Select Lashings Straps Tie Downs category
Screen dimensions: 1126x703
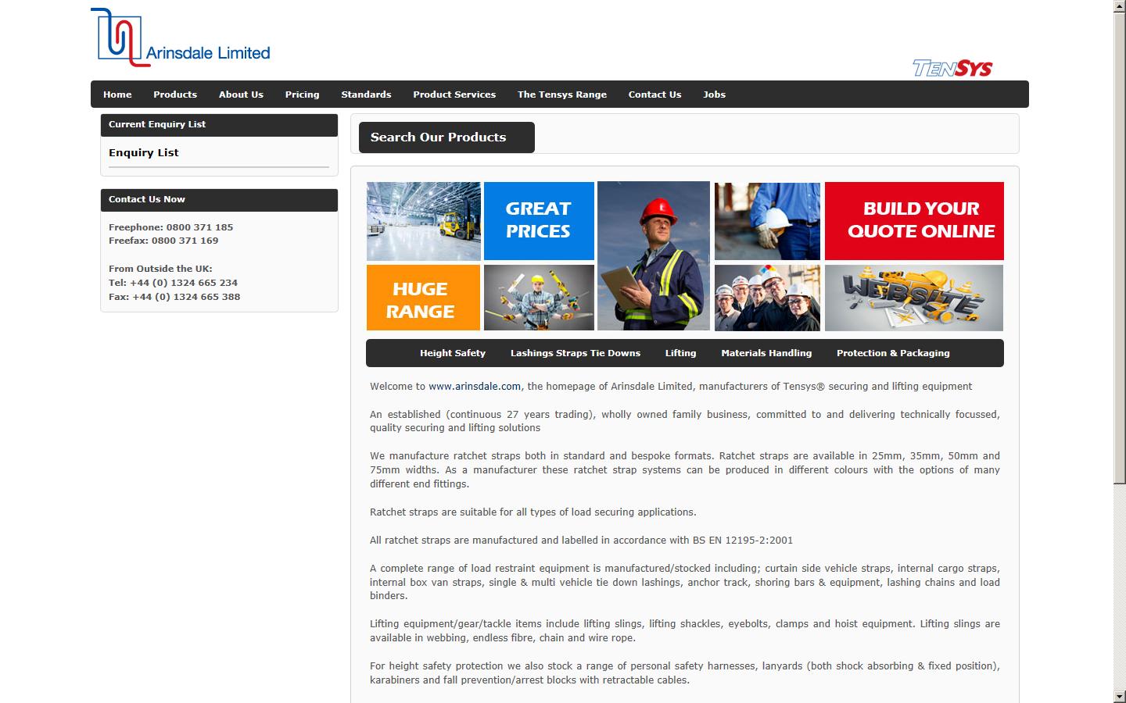[575, 353]
